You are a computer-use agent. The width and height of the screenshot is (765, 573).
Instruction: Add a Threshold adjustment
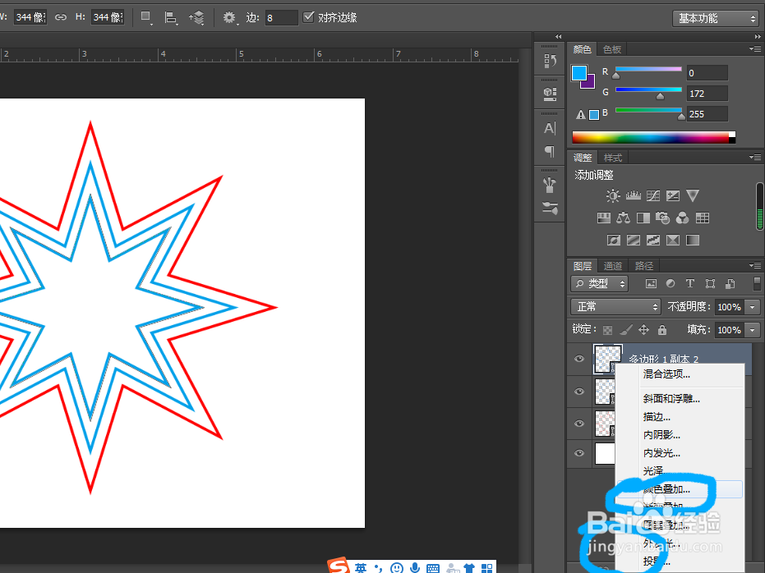[x=652, y=241]
